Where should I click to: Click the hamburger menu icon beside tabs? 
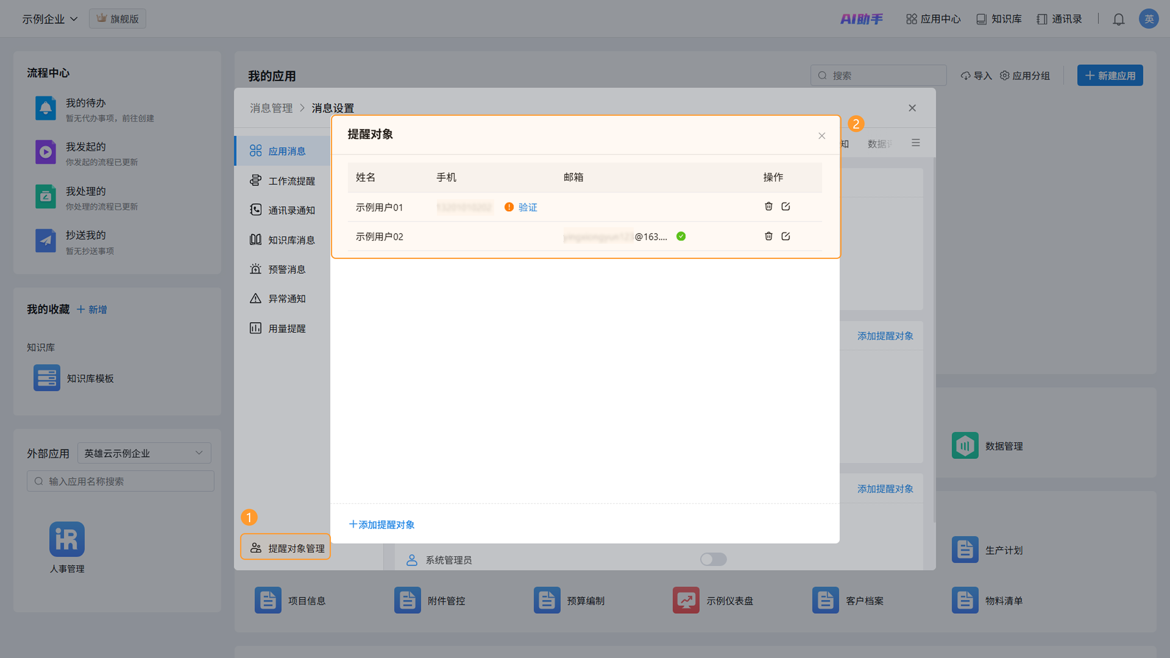(x=915, y=143)
